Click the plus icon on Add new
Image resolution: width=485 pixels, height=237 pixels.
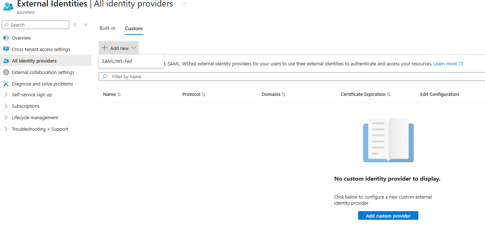104,48
